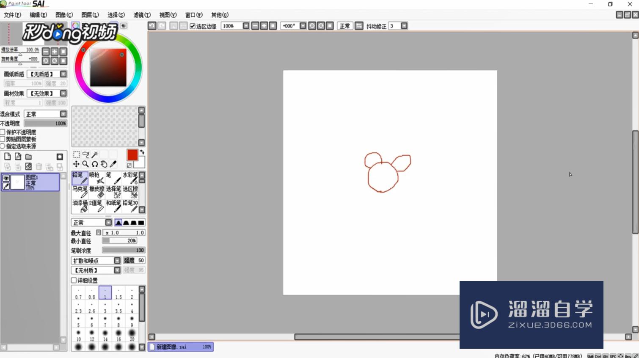Select the magic wand tool
The image size is (639, 358).
95,154
